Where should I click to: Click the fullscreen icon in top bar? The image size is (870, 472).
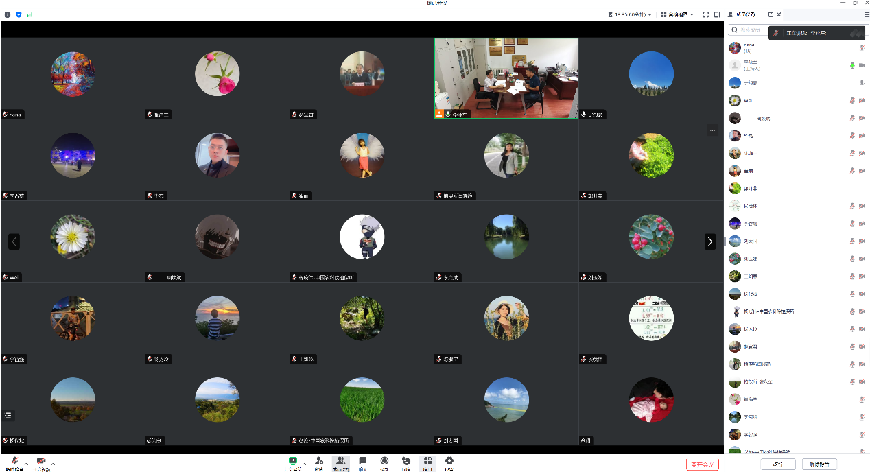(x=705, y=14)
